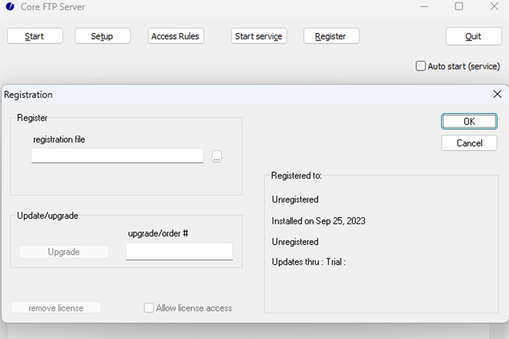Click the Register button in the toolbar
This screenshot has width=509, height=339.
(x=331, y=36)
